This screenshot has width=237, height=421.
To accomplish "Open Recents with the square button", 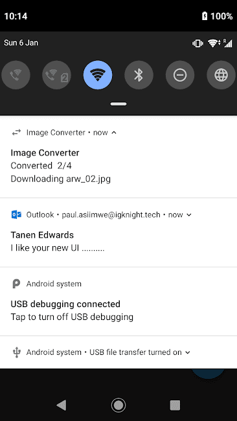I will (x=175, y=405).
